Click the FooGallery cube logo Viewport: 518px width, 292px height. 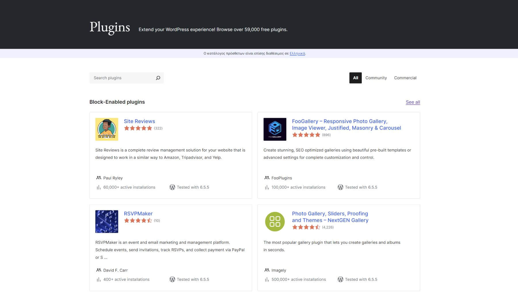275,129
